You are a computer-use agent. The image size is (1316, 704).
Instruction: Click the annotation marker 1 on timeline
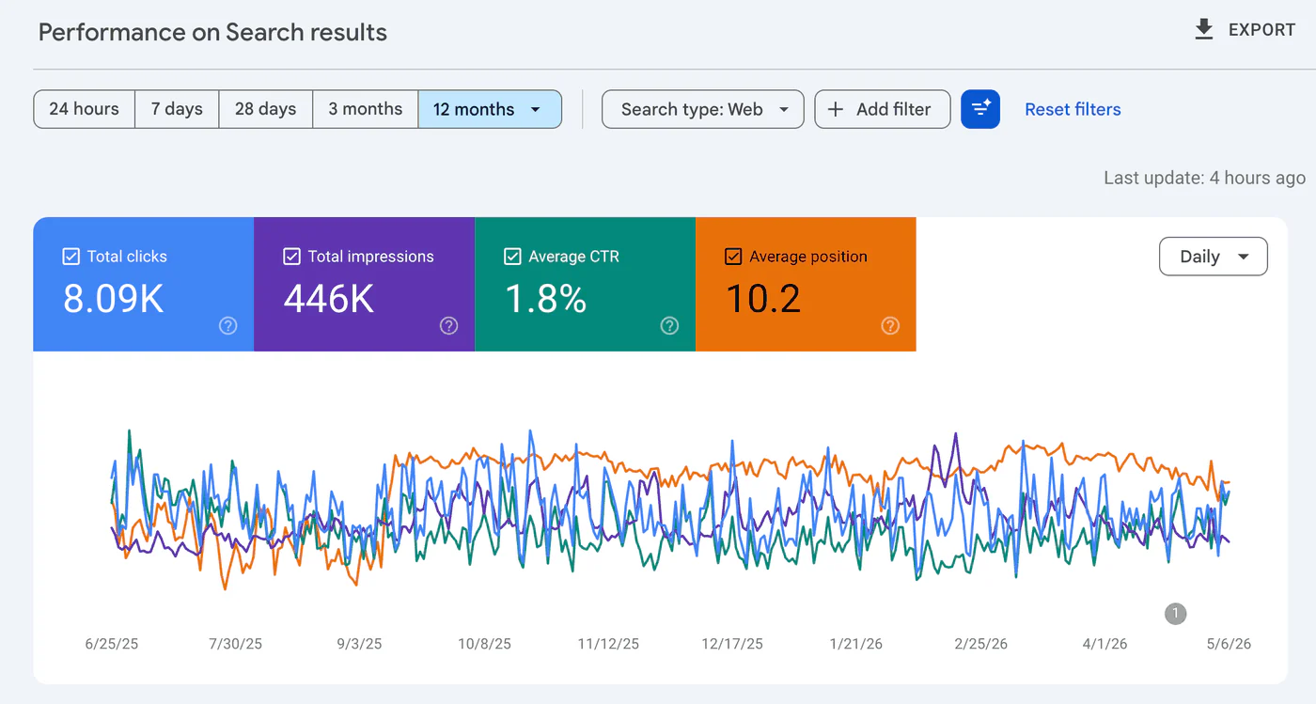point(1175,614)
